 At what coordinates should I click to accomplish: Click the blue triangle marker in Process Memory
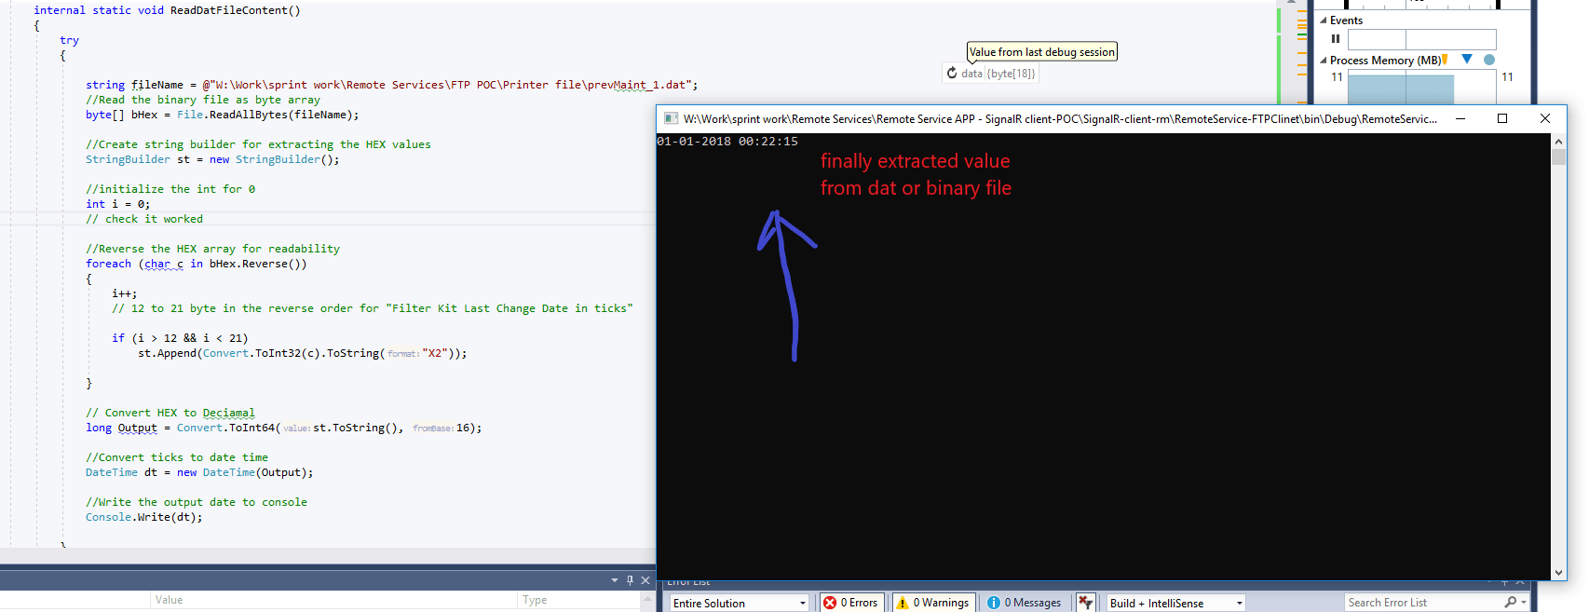pos(1467,59)
